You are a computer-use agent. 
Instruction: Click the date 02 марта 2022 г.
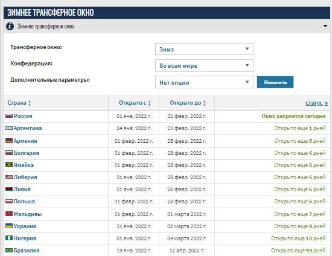click(x=187, y=226)
